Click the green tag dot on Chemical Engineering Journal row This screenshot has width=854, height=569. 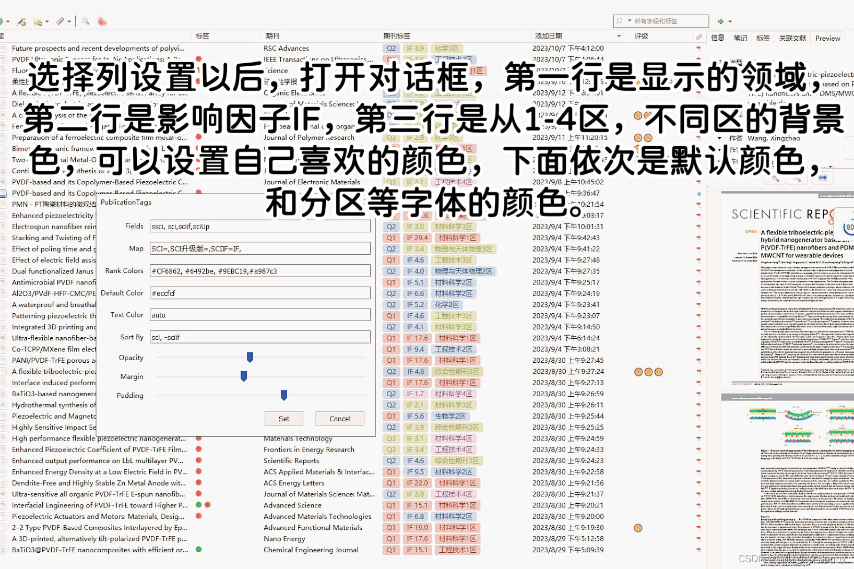(199, 549)
